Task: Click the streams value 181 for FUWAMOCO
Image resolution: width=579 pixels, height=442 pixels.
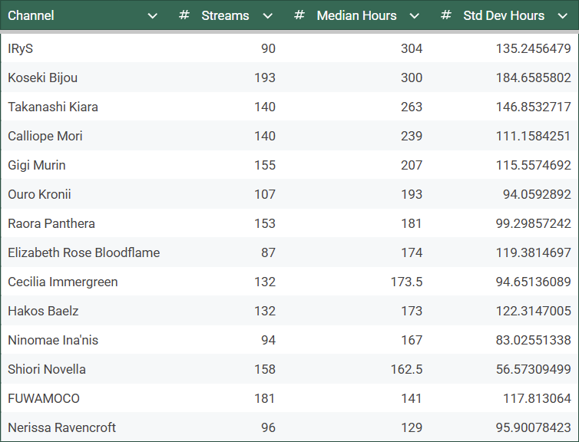Action: 265,398
